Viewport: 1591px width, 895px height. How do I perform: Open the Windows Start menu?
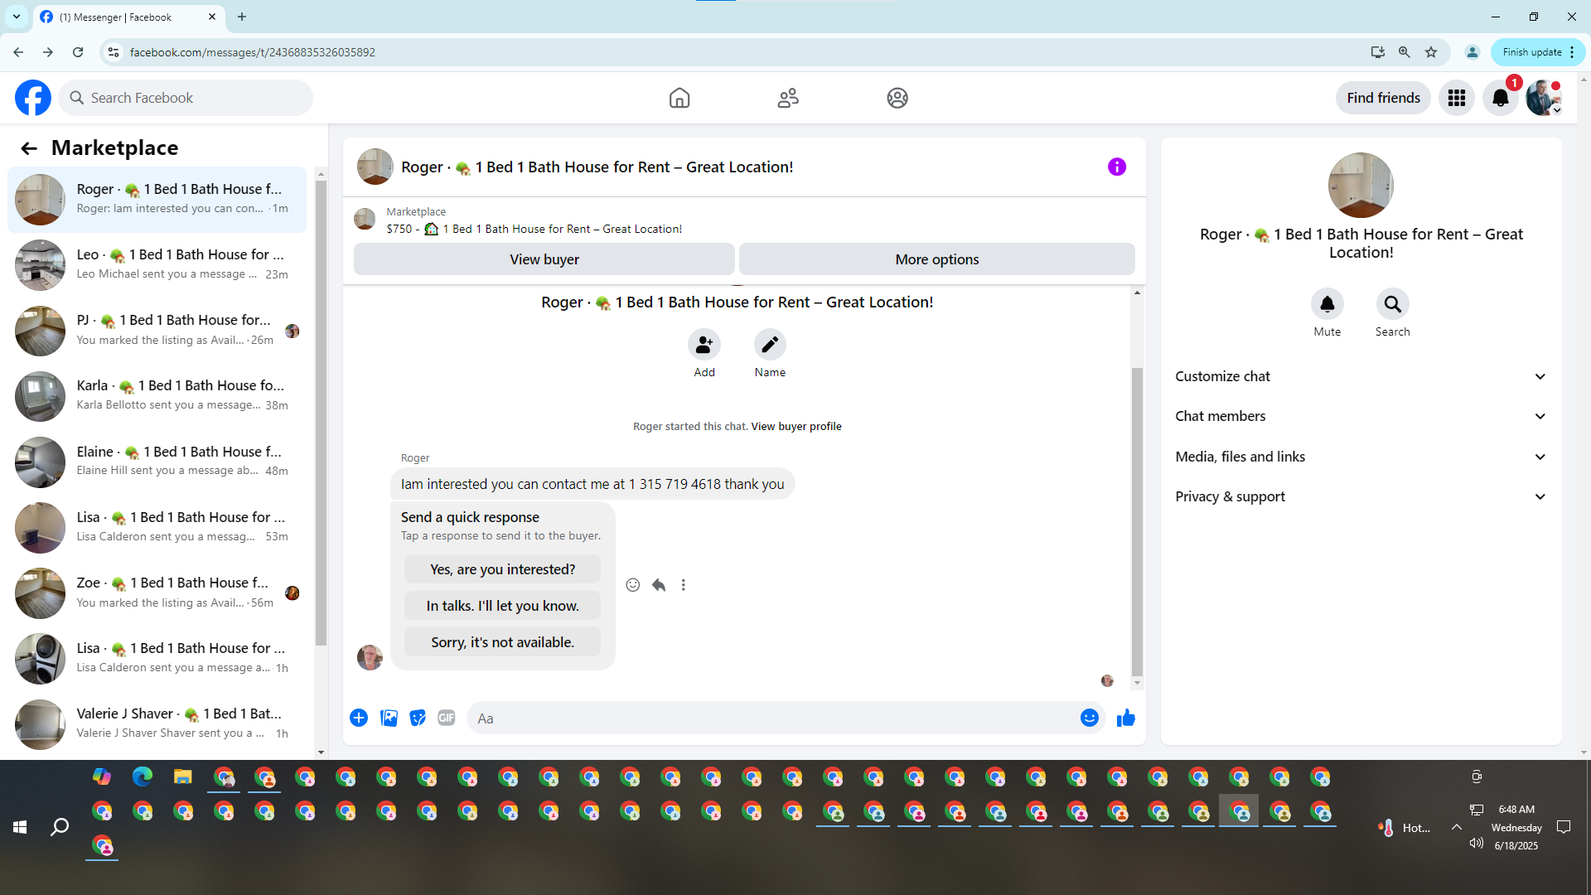pos(20,827)
